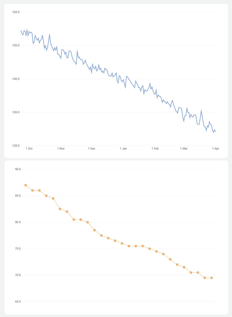Image resolution: width=232 pixels, height=317 pixels.
Task: Select the "1 Feb" date label
Action: pos(155,149)
